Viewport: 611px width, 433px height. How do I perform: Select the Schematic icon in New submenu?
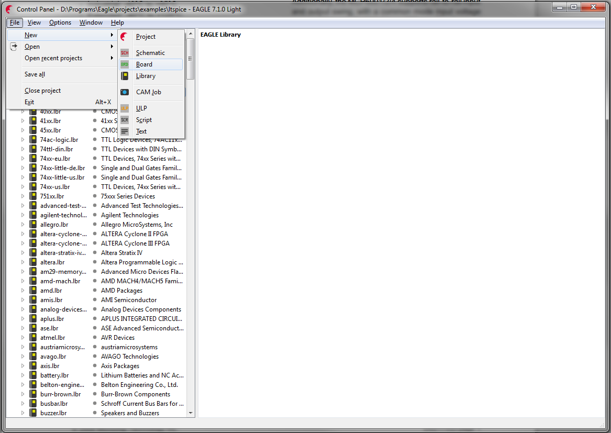(x=125, y=52)
